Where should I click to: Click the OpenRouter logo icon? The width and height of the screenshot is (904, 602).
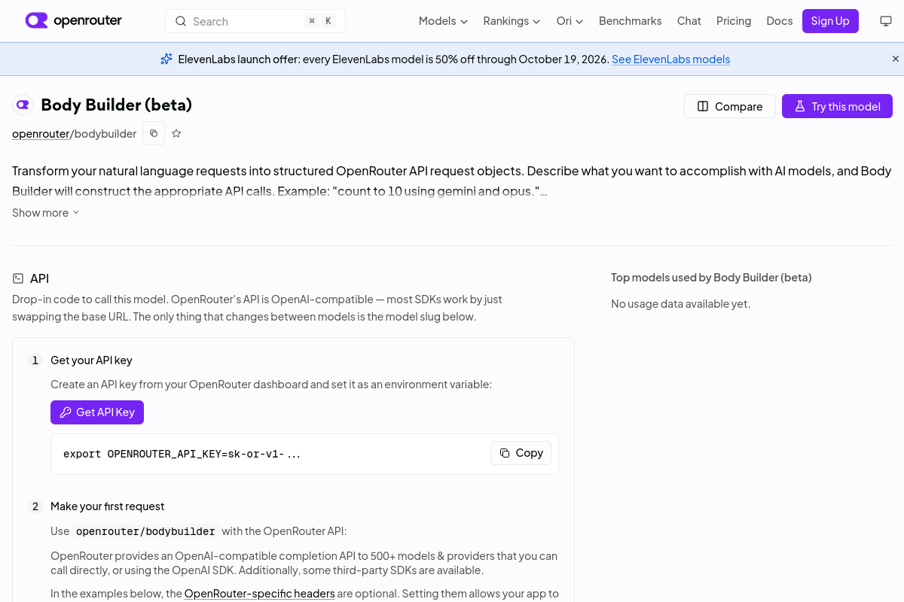pyautogui.click(x=36, y=20)
